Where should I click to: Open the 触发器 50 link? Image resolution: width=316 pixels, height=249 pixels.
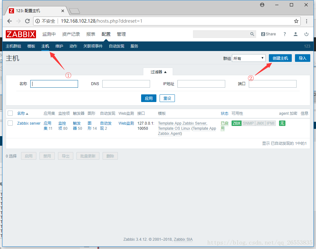77,126
